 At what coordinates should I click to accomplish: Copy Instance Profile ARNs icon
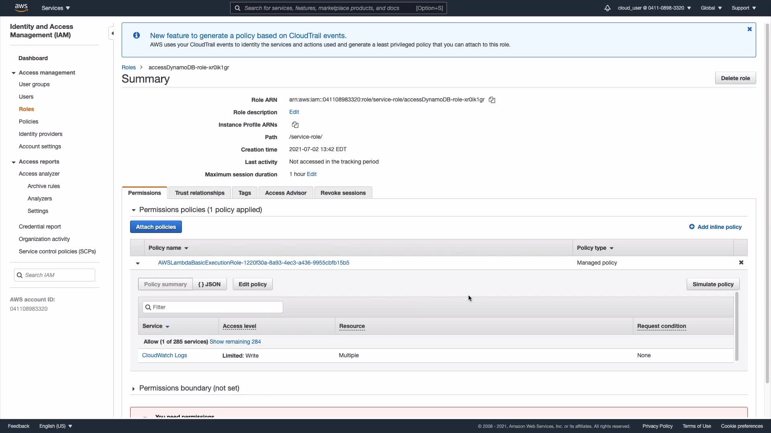(295, 125)
